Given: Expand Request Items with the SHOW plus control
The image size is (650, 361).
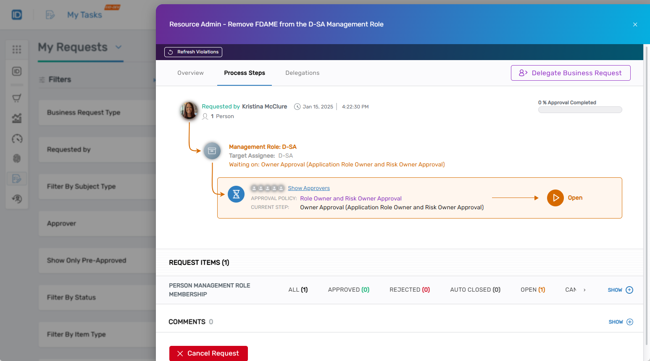Looking at the screenshot, I should coord(621,290).
